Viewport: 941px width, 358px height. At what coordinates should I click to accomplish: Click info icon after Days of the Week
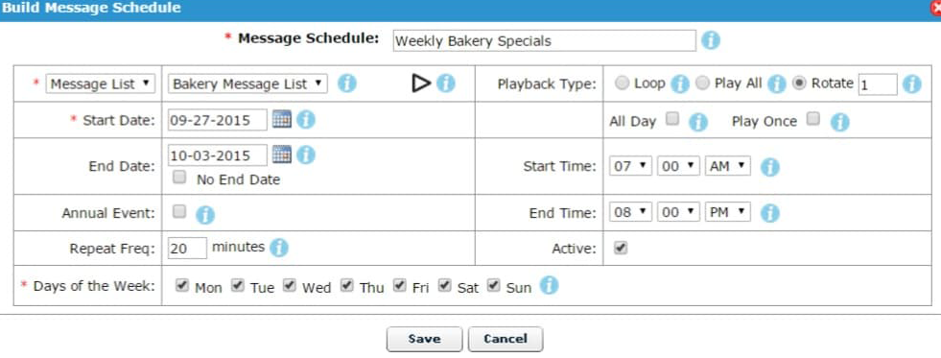pos(549,285)
